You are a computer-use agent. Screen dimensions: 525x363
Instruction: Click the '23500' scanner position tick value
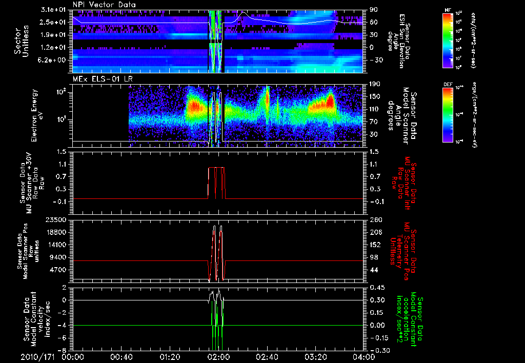pyautogui.click(x=56, y=220)
